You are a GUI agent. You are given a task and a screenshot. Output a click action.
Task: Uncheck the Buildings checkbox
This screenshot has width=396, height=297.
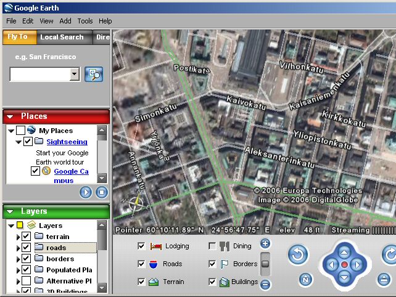tap(212, 282)
